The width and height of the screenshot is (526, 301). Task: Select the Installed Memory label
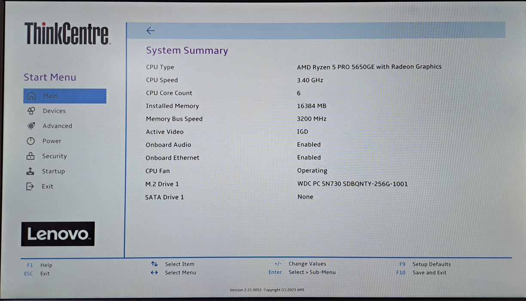172,106
